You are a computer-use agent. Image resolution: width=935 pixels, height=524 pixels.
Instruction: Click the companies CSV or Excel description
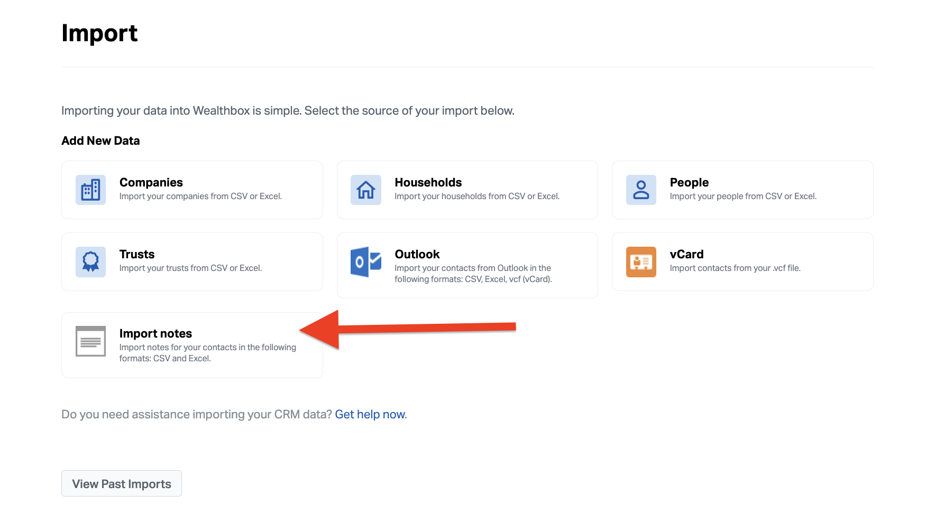[200, 196]
